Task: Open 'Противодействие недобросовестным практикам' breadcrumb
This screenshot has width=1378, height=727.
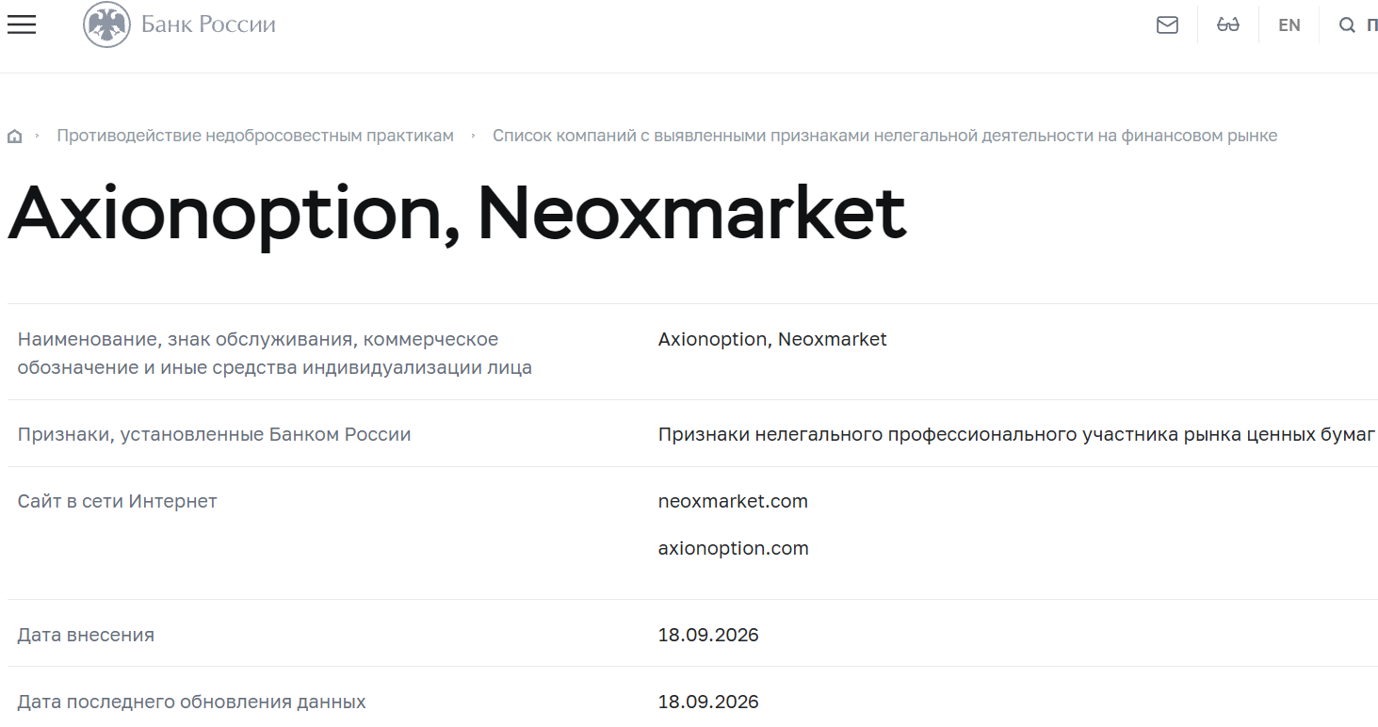Action: pyautogui.click(x=255, y=136)
